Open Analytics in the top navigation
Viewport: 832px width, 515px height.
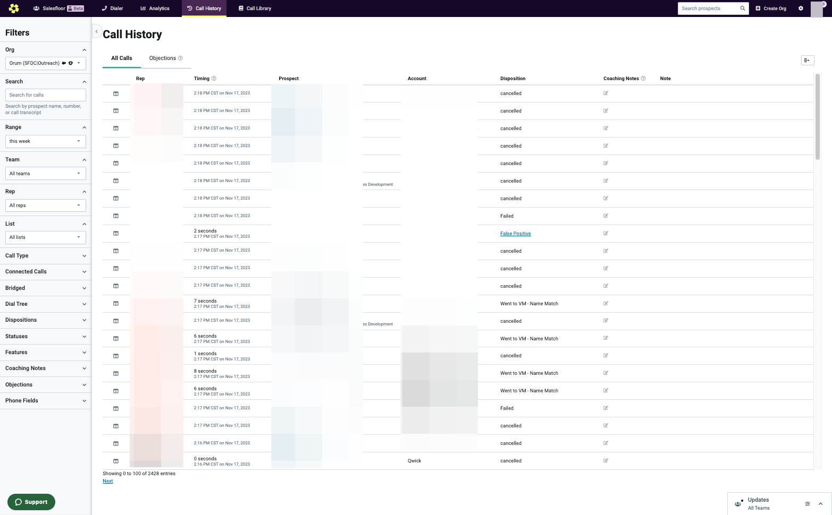tap(155, 8)
